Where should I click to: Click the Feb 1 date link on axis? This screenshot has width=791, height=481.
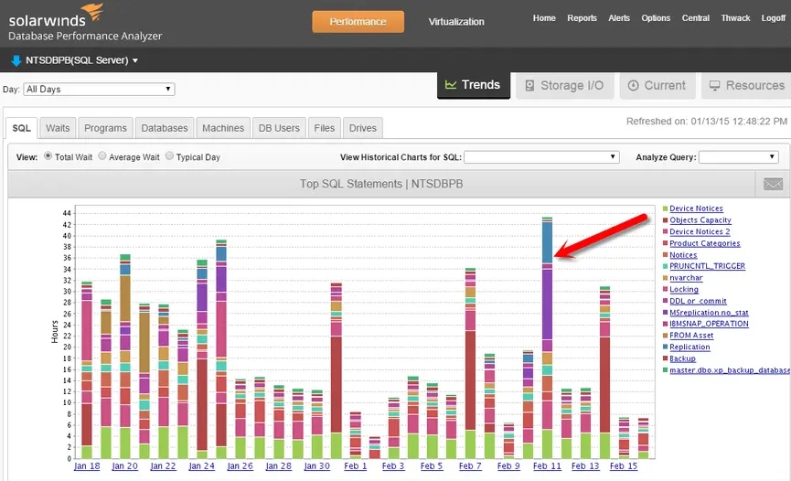click(355, 465)
